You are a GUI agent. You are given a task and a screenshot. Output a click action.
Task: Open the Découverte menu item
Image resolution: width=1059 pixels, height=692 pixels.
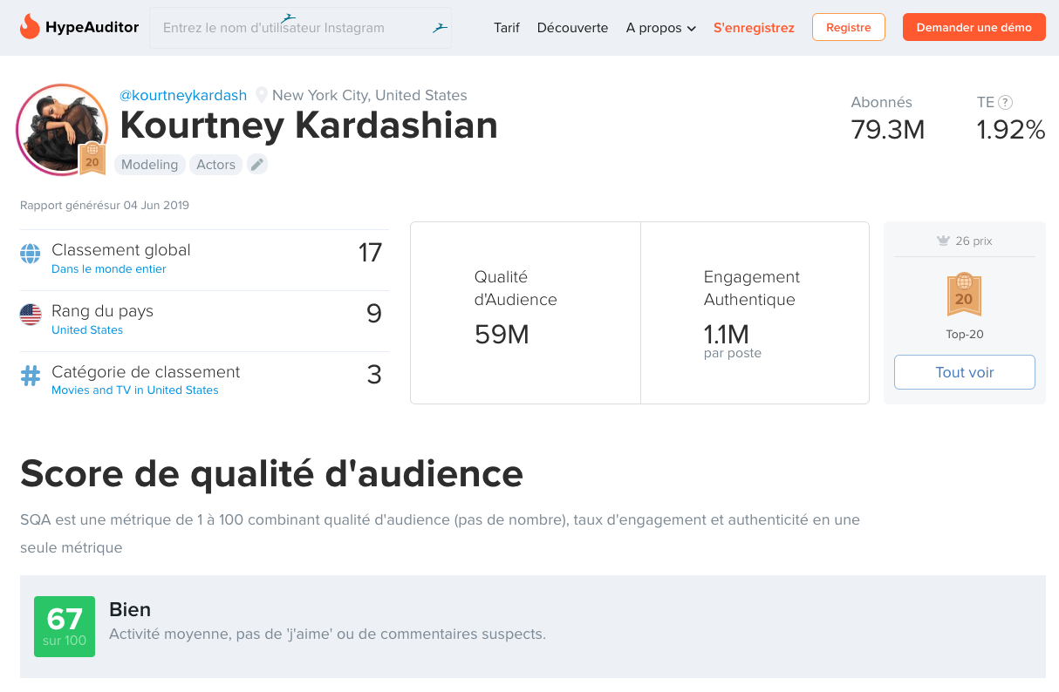point(572,28)
